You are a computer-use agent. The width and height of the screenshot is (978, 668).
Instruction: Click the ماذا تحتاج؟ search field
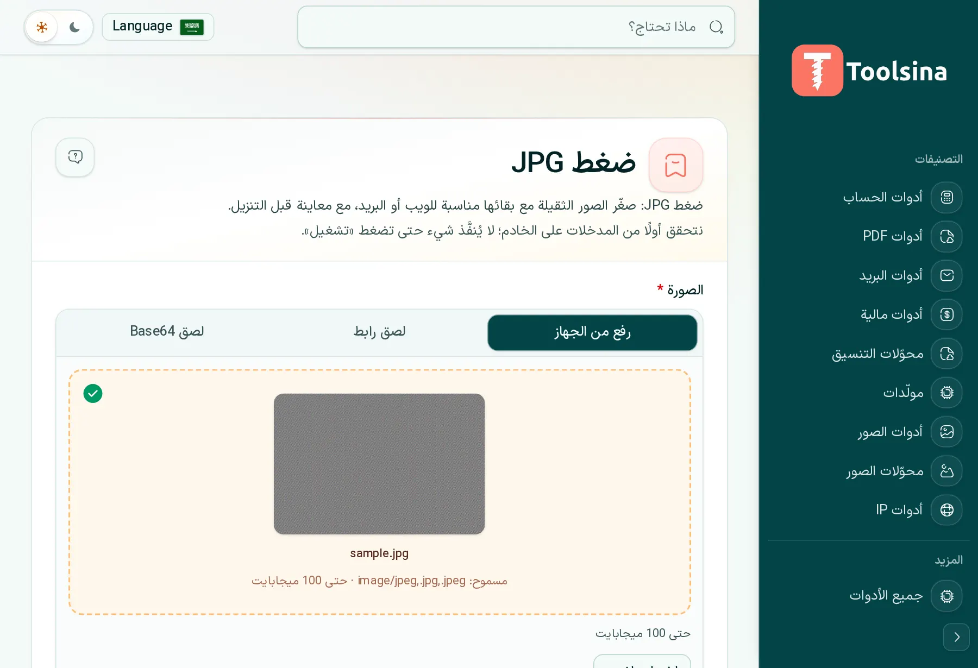point(516,27)
